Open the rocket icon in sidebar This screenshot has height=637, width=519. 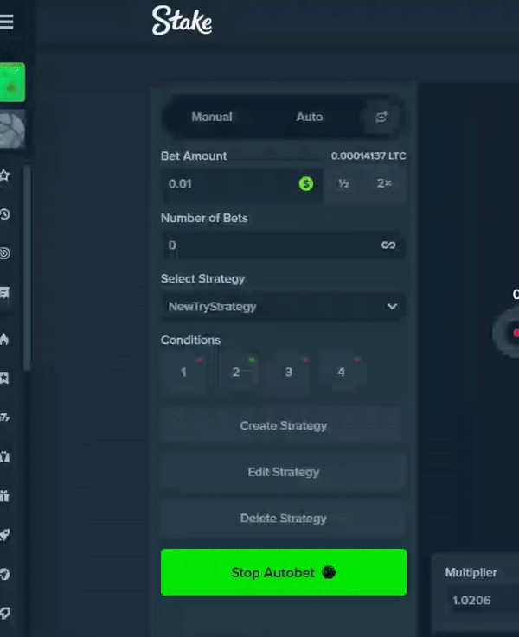pos(5,535)
